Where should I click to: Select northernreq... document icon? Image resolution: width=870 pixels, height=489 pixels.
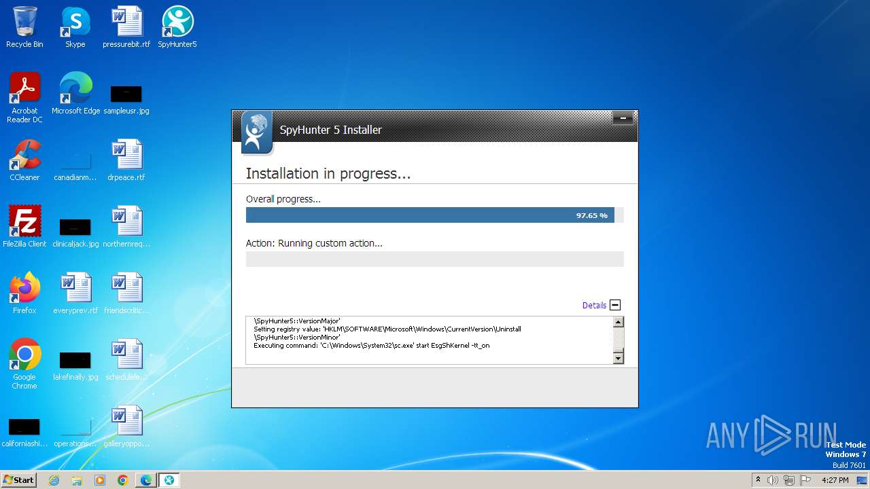126,227
